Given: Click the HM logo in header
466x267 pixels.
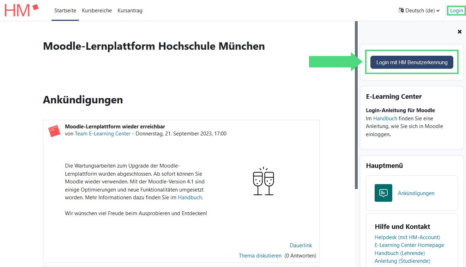Looking at the screenshot, I should [21, 11].
